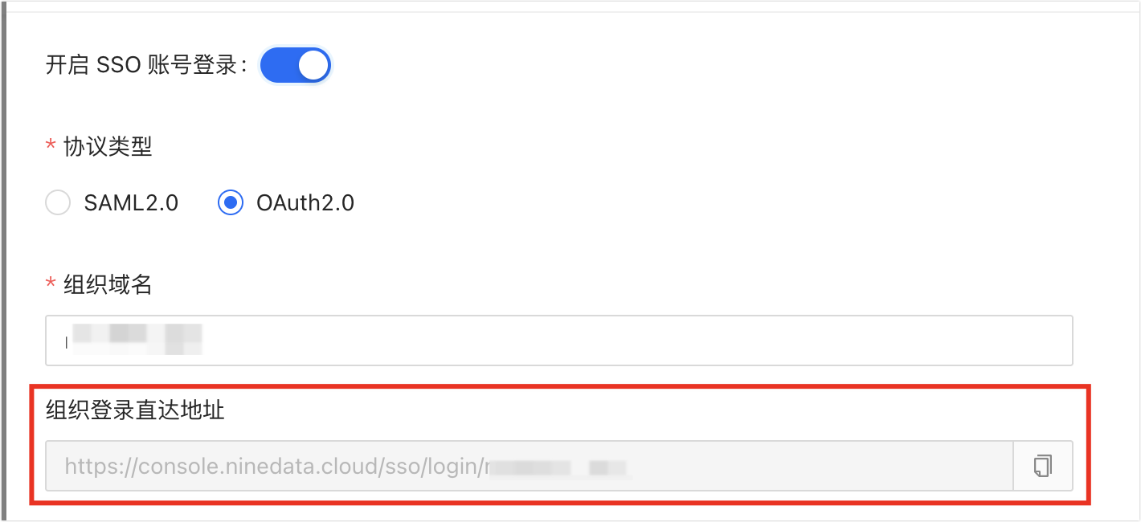1141x522 pixels.
Task: Copy the organization login URL
Action: [1042, 466]
